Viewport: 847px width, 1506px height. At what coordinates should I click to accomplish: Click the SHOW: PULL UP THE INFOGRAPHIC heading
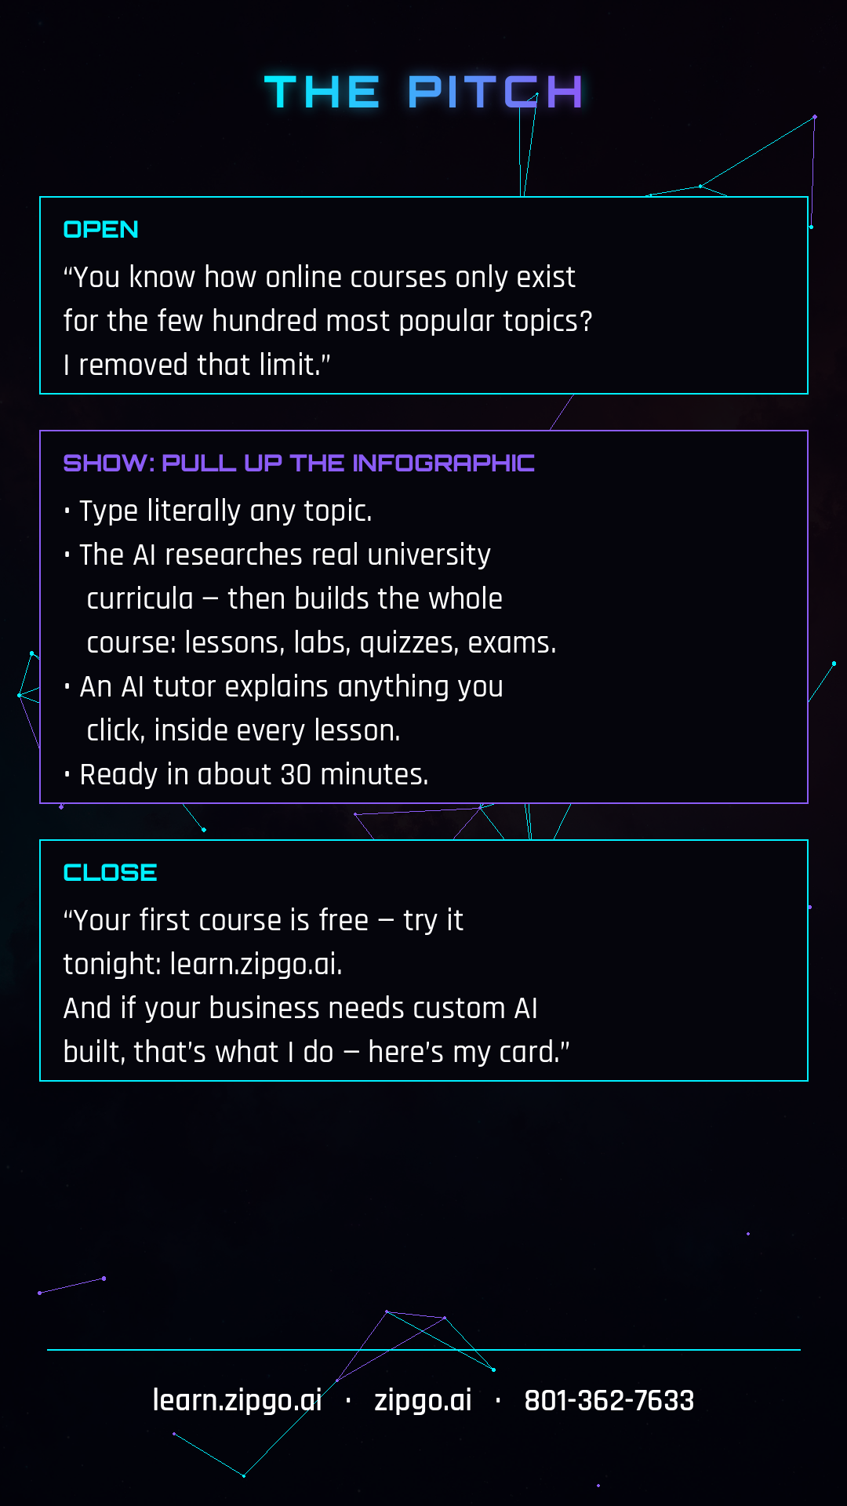point(299,463)
